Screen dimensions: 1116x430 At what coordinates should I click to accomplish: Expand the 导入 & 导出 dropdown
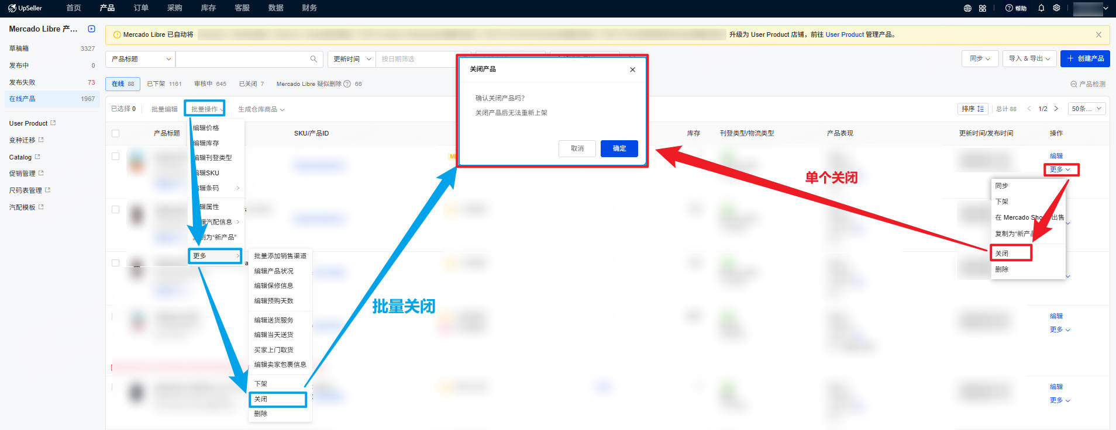tap(1029, 58)
